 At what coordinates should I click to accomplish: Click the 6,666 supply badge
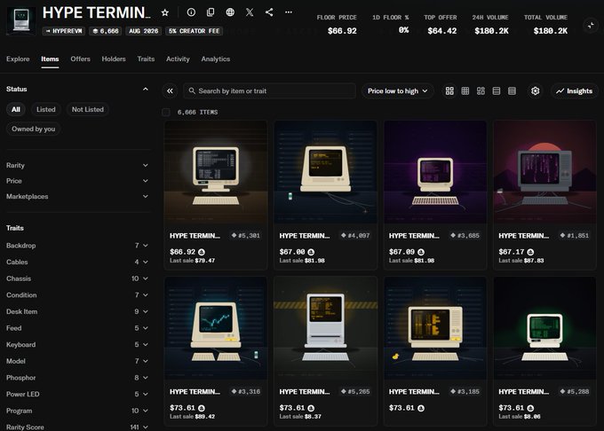click(x=106, y=31)
